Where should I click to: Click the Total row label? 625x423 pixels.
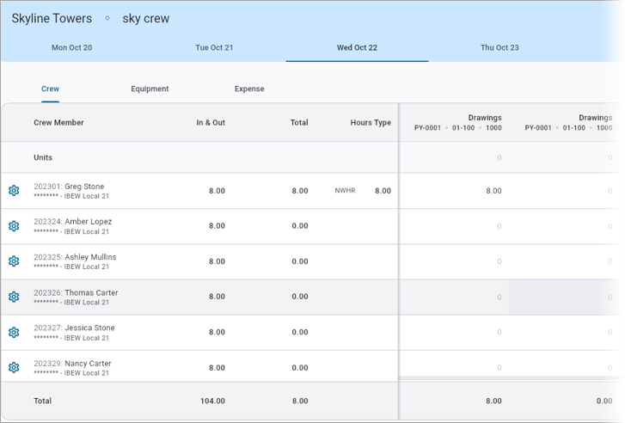[x=43, y=401]
